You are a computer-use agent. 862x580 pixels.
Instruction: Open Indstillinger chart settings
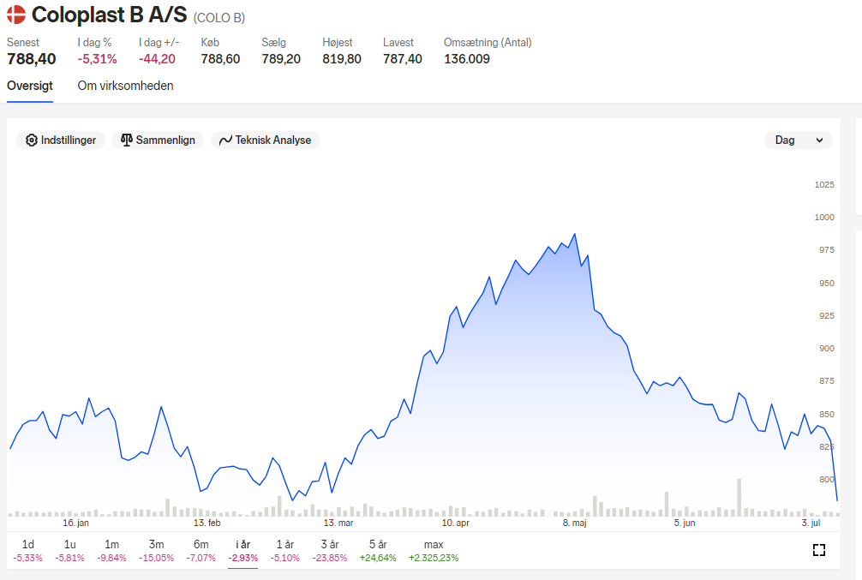[61, 141]
